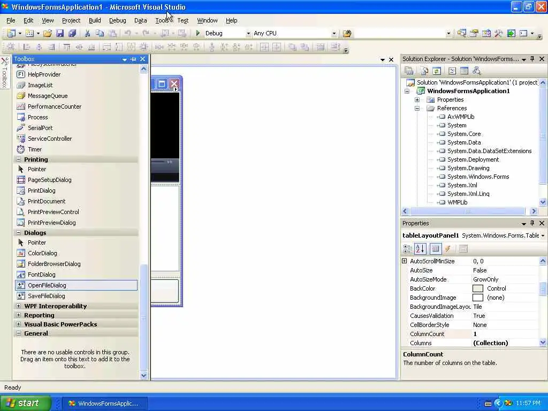Click the Save icon in the toolbar
The image size is (548, 411).
pos(60,33)
